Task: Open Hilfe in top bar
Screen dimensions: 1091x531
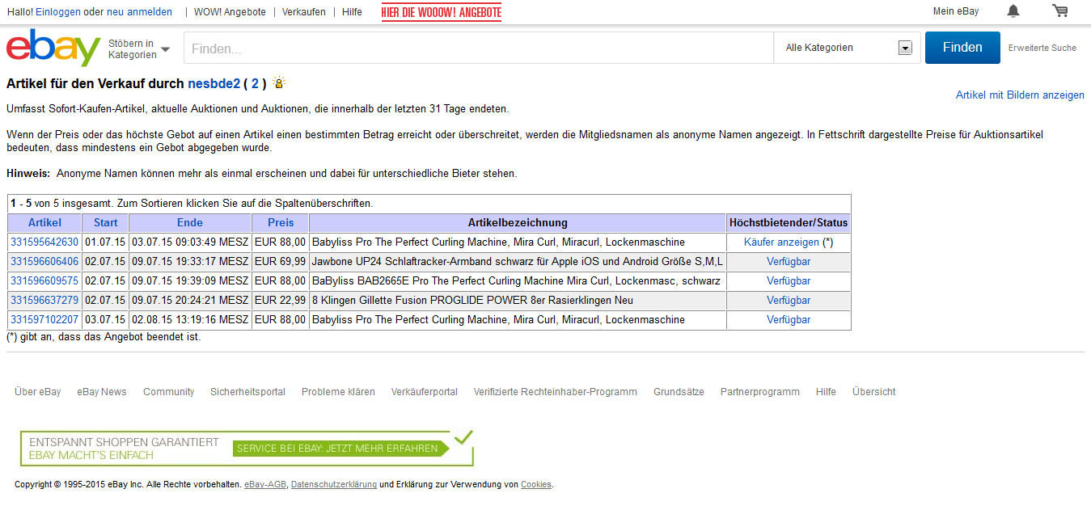Action: [x=352, y=12]
